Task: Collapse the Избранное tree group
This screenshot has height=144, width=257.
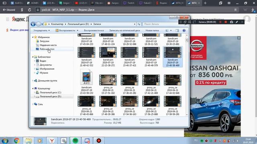Action: tap(33, 37)
